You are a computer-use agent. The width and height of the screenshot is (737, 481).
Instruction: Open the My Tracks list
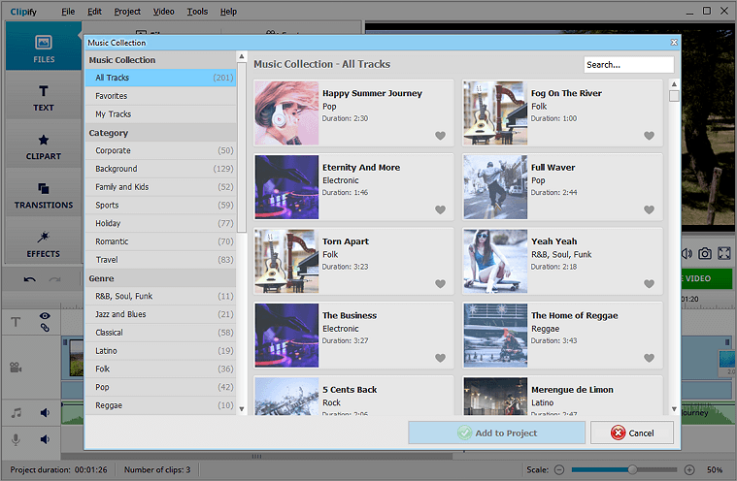[x=161, y=114]
